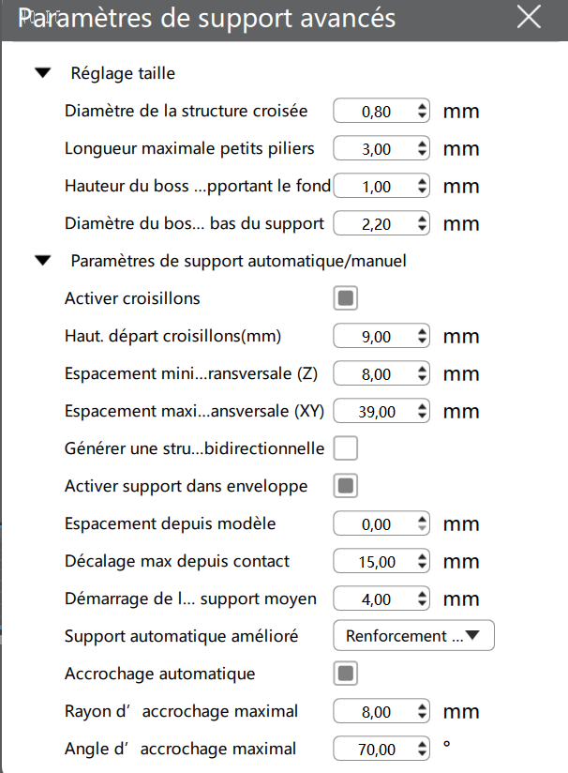Collapse Paramètres de support automatique/manuel section

pos(42,261)
